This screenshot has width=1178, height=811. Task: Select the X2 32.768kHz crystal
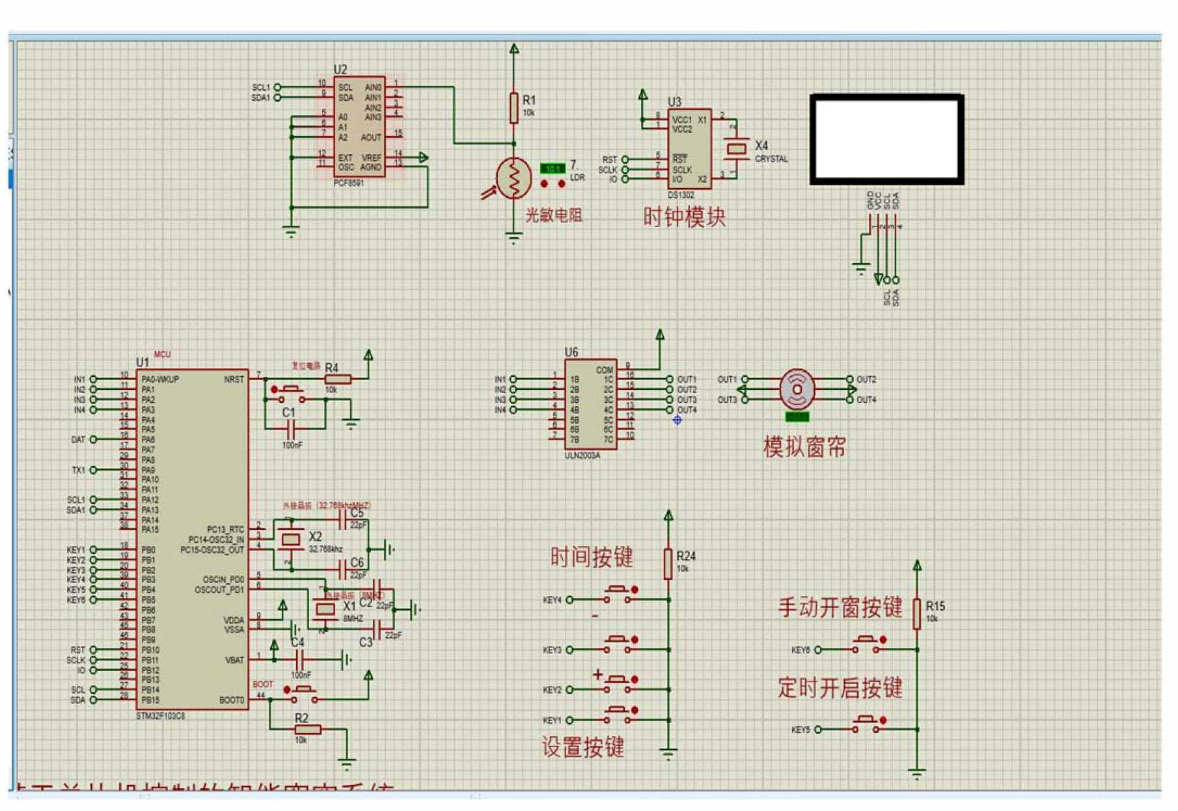click(290, 539)
